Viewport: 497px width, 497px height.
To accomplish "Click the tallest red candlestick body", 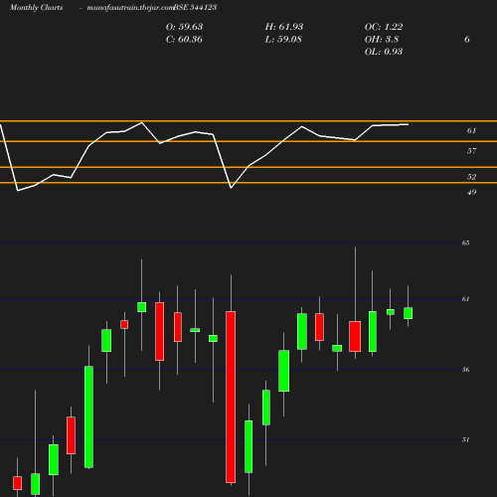I will (x=231, y=397).
